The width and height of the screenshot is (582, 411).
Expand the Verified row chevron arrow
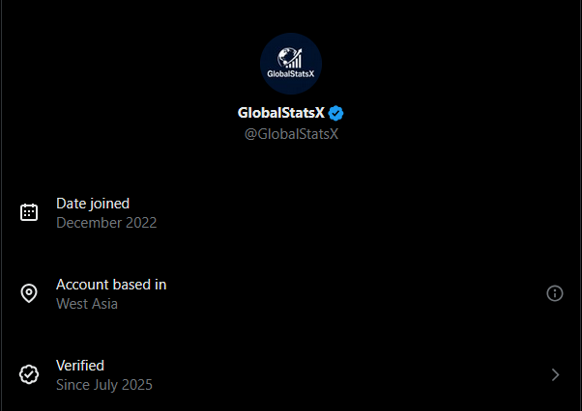pyautogui.click(x=555, y=374)
